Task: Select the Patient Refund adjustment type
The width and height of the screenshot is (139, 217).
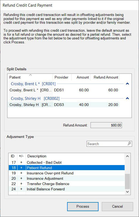Action: [x=67, y=168]
